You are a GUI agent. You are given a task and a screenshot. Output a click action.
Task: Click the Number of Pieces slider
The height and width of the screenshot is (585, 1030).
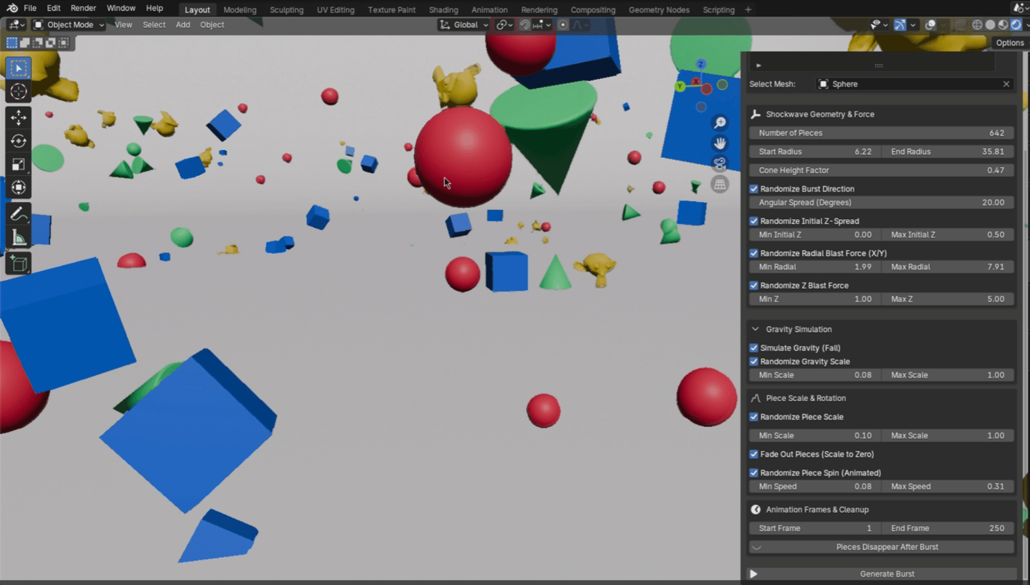(882, 133)
